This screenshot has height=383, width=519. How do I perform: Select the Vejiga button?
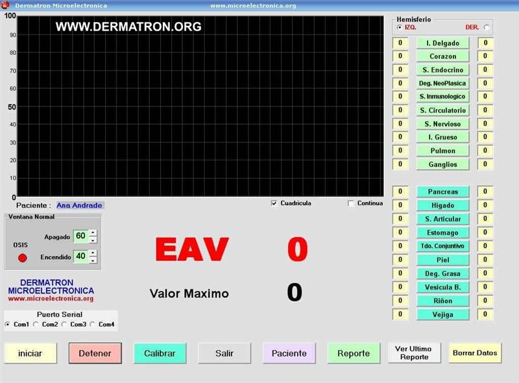443,314
